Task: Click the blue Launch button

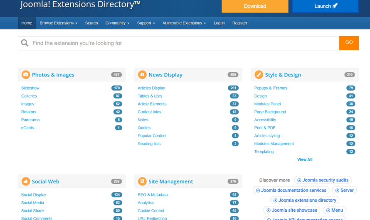Action: tap(326, 6)
